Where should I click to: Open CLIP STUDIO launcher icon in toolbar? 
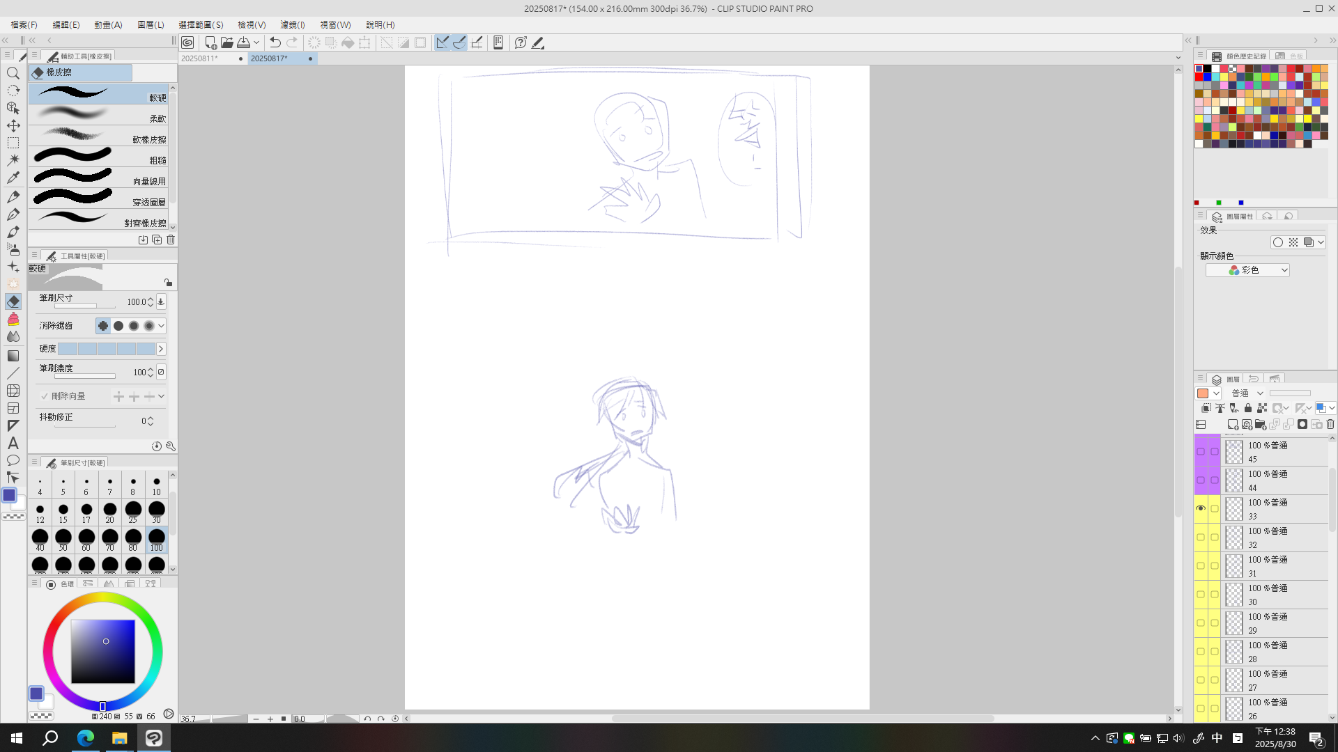click(187, 42)
